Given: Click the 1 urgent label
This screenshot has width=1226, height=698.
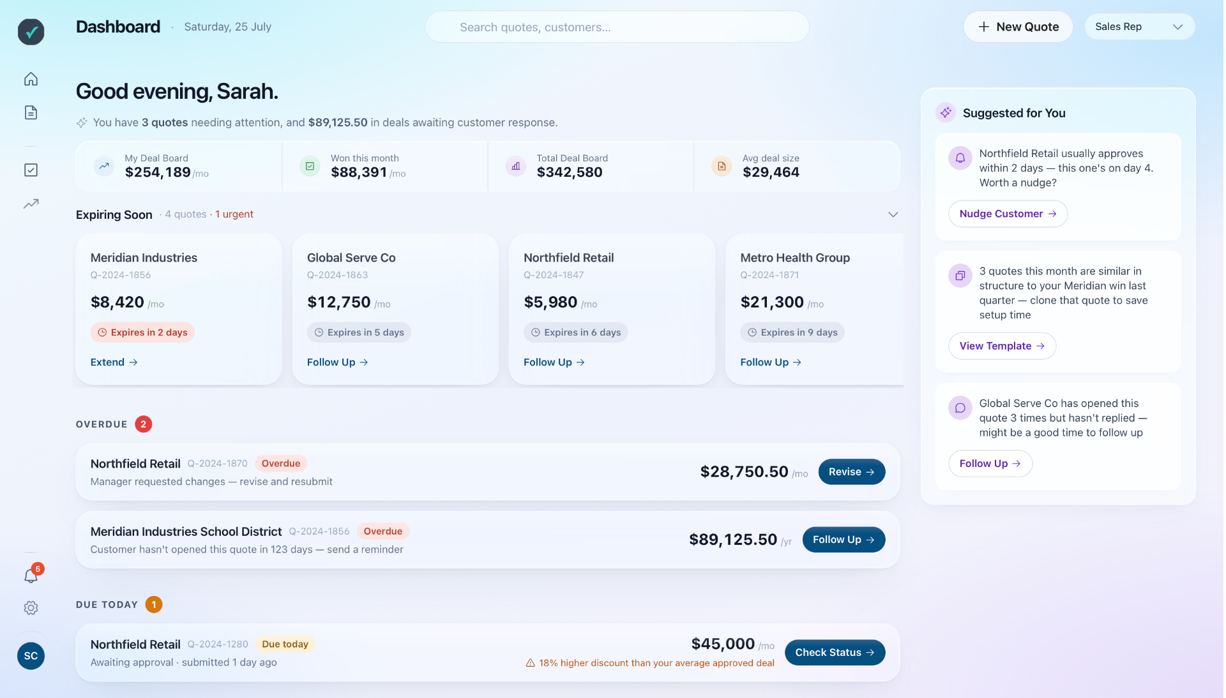Looking at the screenshot, I should pos(234,214).
